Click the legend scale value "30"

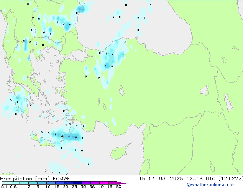(83, 186)
